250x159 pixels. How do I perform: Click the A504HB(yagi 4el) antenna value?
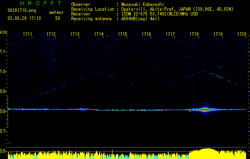(140, 19)
